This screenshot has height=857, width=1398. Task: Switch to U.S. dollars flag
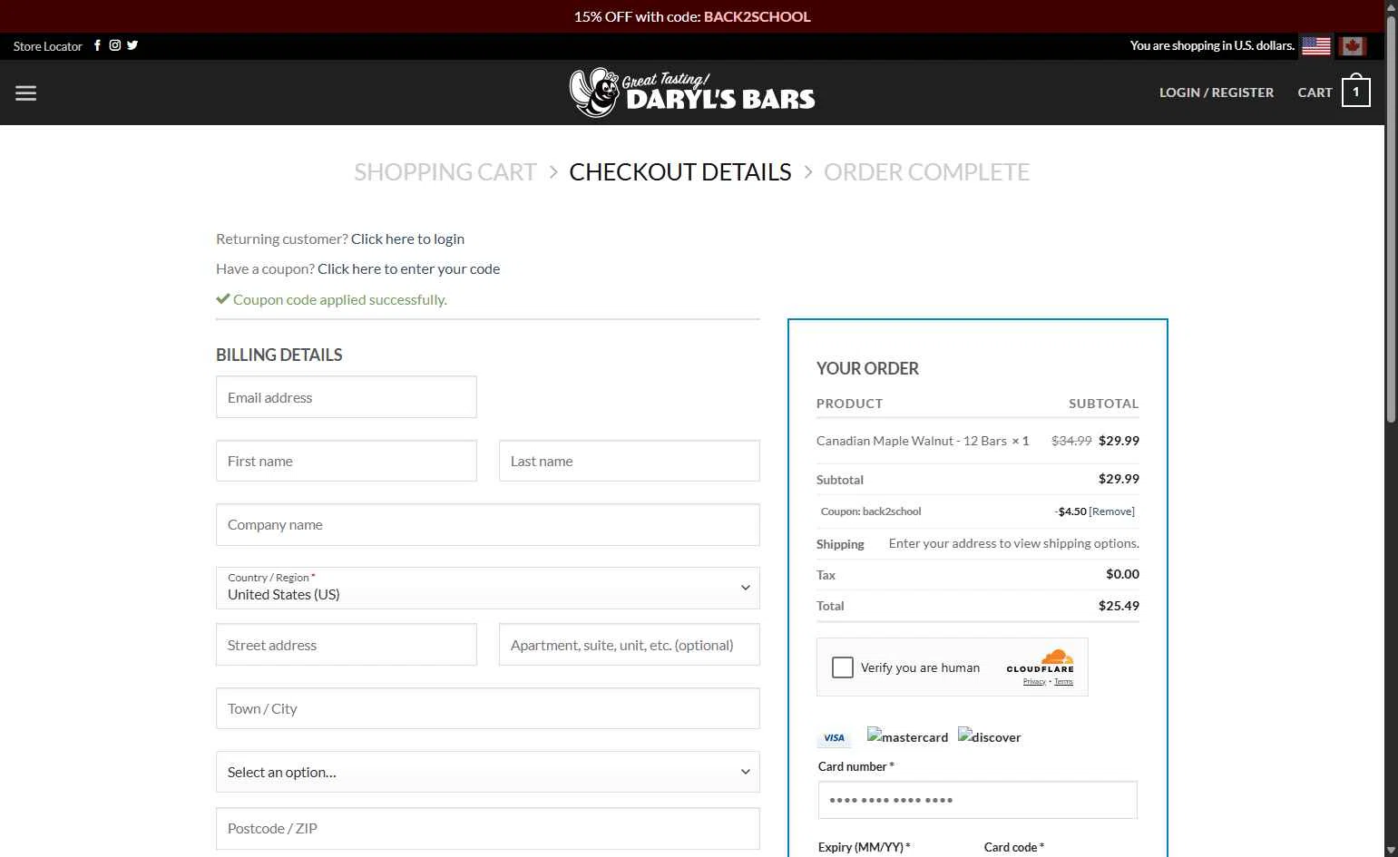click(x=1316, y=45)
